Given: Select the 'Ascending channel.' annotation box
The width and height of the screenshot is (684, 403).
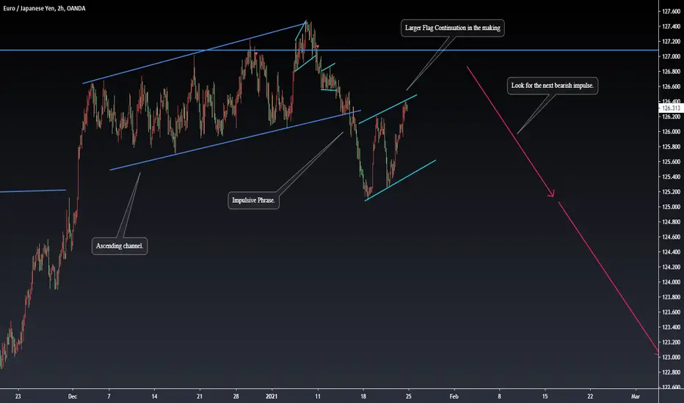Looking at the screenshot, I should (x=119, y=245).
